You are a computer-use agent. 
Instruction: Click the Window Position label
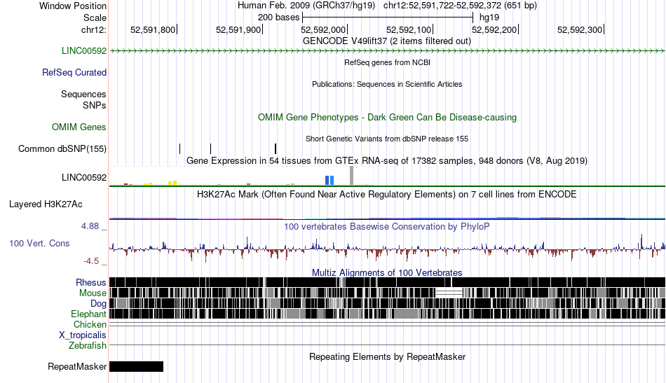73,6
